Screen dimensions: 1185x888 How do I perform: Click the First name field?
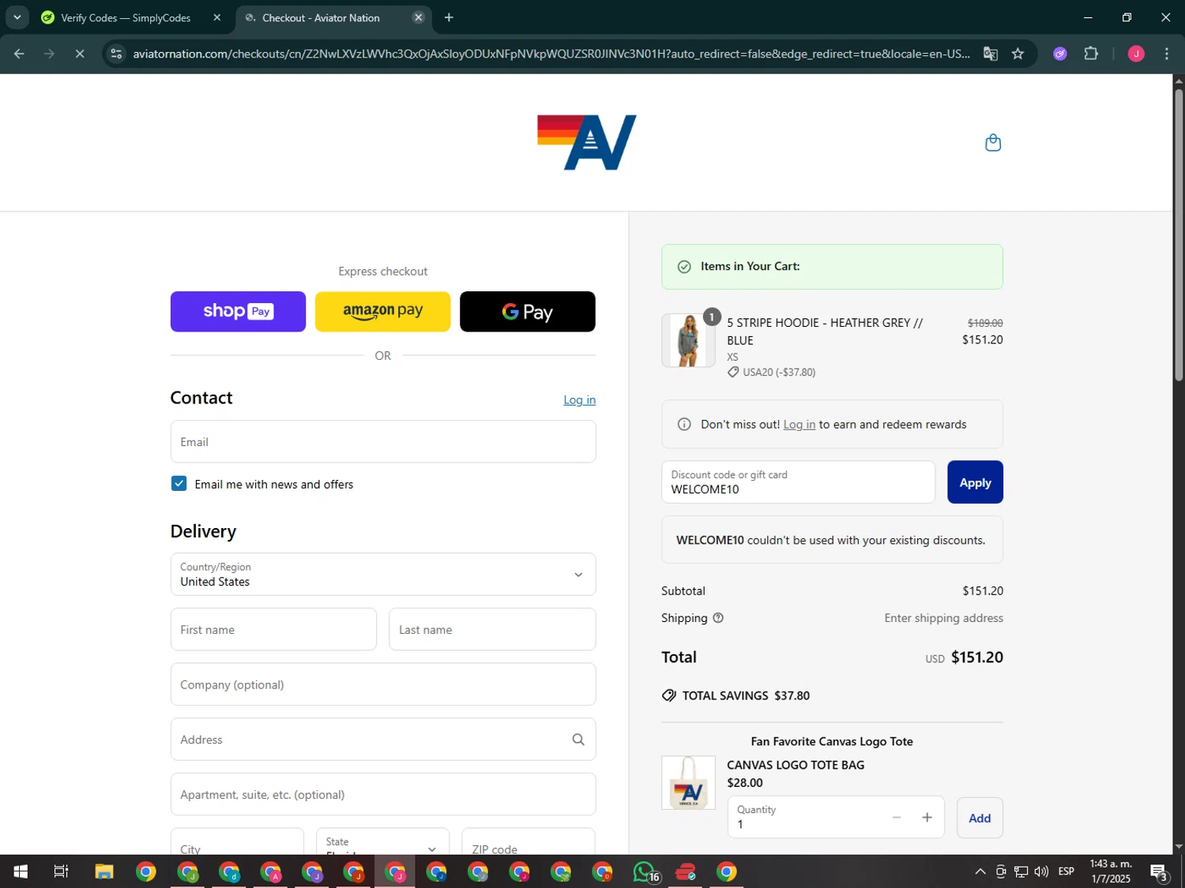coord(273,630)
